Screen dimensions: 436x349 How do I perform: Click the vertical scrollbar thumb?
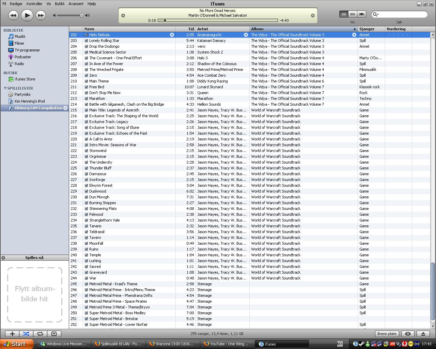coord(433,291)
